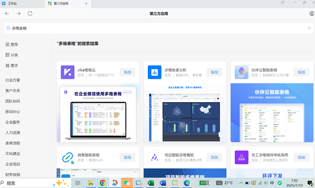315x188 pixels.
Task: Select 客户关系 category
Action: tap(13, 90)
